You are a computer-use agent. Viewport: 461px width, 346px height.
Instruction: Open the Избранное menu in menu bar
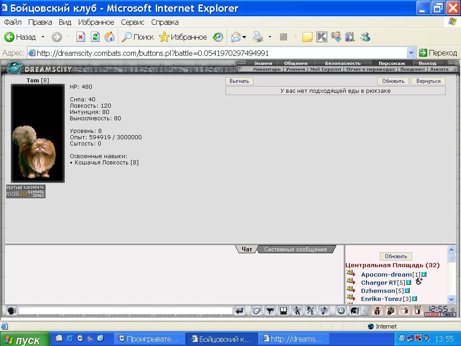pos(96,23)
